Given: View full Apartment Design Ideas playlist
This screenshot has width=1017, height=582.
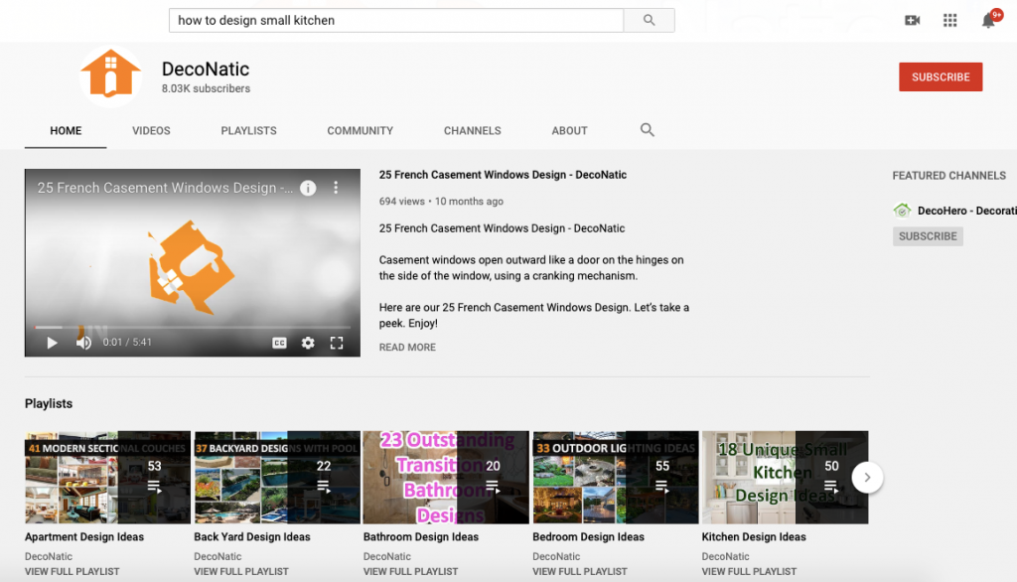Looking at the screenshot, I should 72,572.
